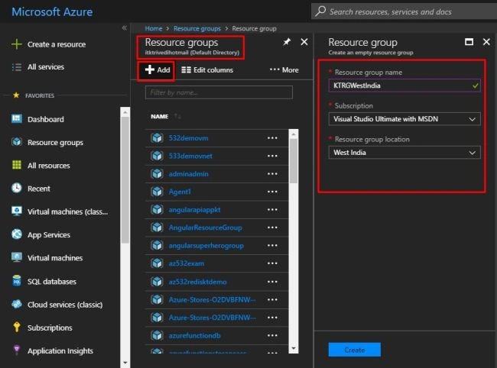
Task: Open context menu dots for azurefunctiondb
Action: [272, 336]
